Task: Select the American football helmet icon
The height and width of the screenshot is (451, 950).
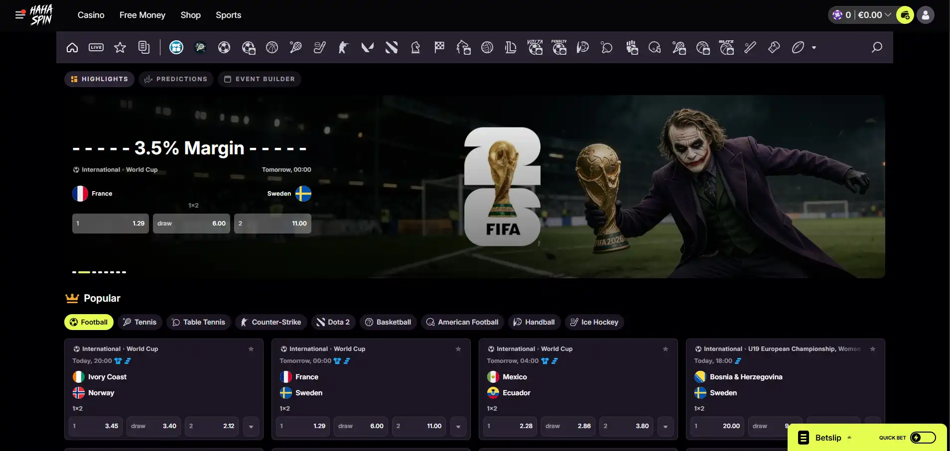Action: point(655,47)
